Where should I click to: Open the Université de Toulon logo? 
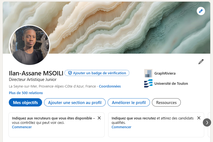coord(148,83)
